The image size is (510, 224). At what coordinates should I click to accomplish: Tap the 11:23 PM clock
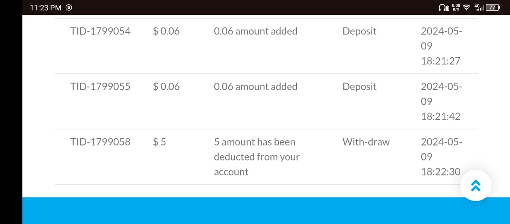46,7
